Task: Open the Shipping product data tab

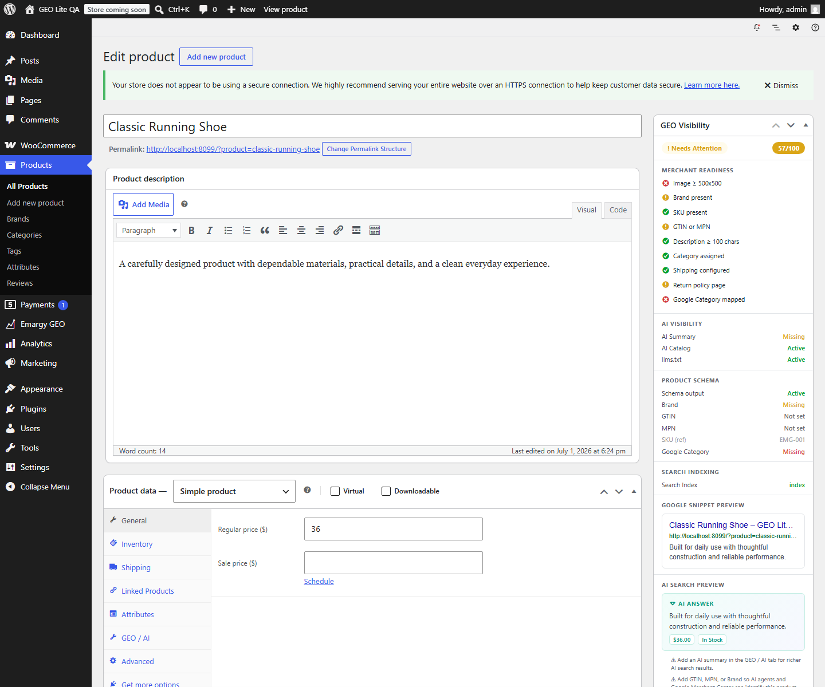Action: 158,567
